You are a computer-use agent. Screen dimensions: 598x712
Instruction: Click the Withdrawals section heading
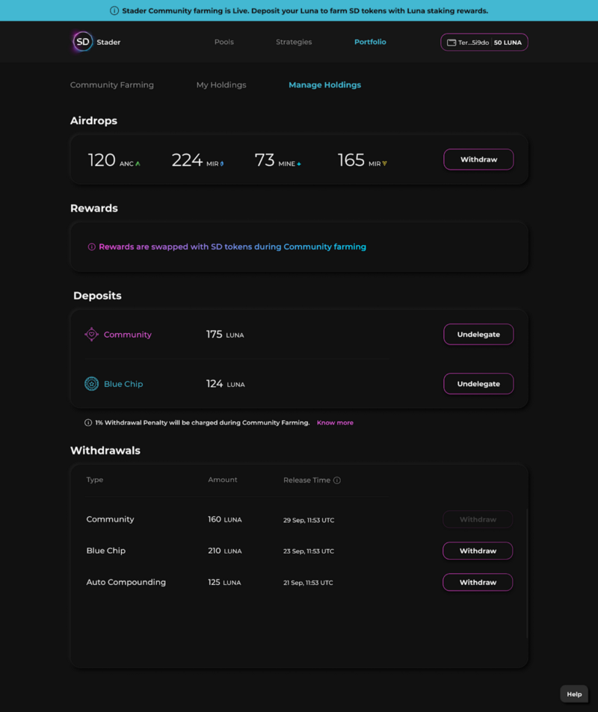[105, 451]
